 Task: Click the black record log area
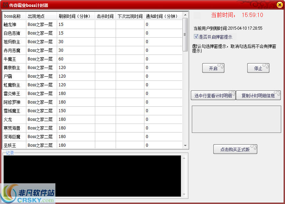(x=92, y=176)
